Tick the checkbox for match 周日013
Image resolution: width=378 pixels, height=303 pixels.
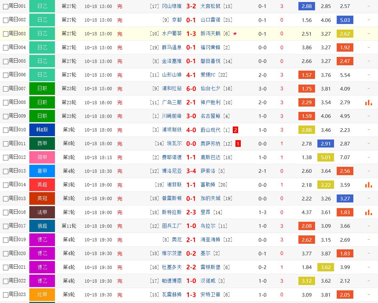pyautogui.click(x=6, y=171)
